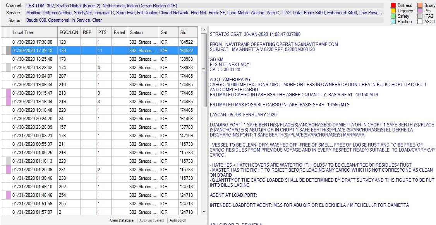The height and width of the screenshot is (225, 436).
Task: Click the gray ITA2 color swatch
Action: tap(420, 16)
